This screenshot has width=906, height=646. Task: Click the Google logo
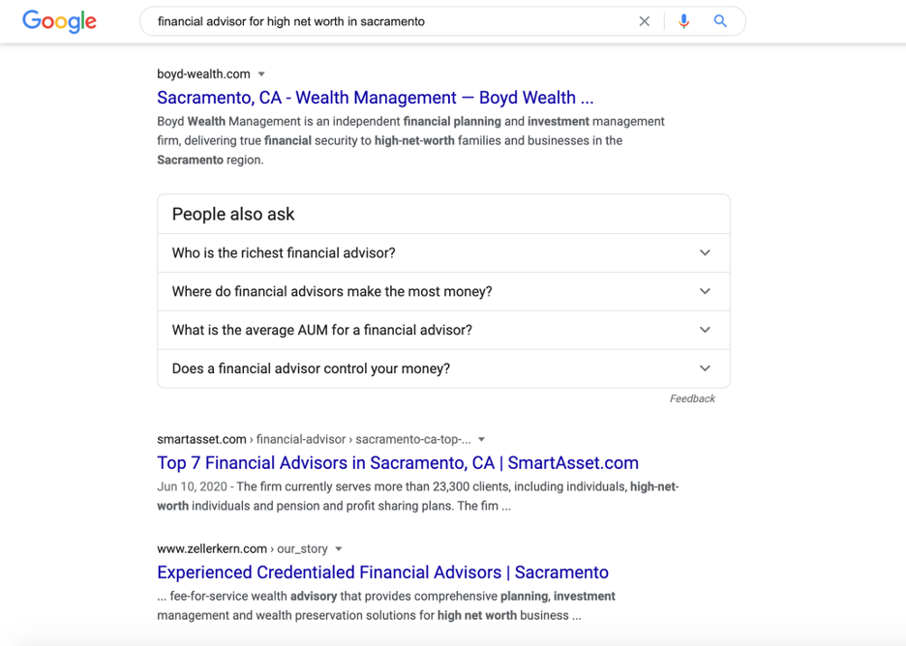click(59, 21)
